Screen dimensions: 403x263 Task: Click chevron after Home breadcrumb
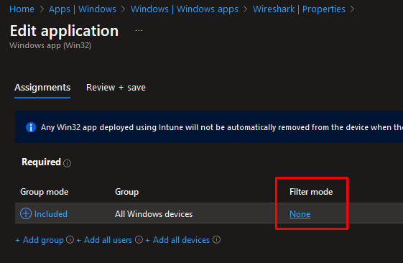click(x=42, y=9)
